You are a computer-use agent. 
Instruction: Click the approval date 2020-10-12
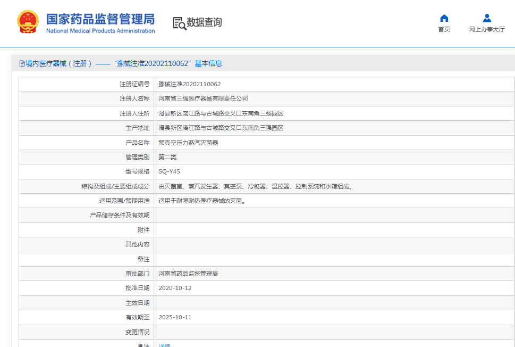click(x=175, y=288)
